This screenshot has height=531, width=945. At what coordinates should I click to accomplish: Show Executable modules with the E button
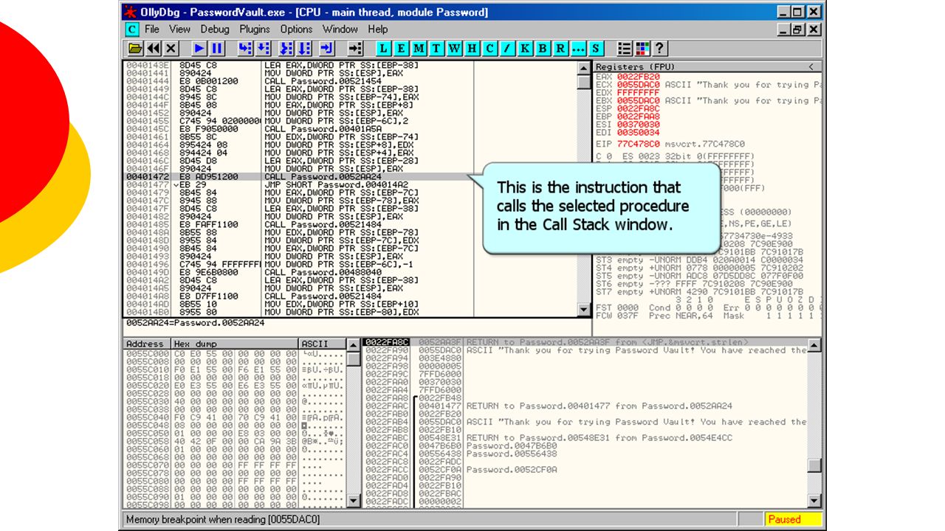401,49
